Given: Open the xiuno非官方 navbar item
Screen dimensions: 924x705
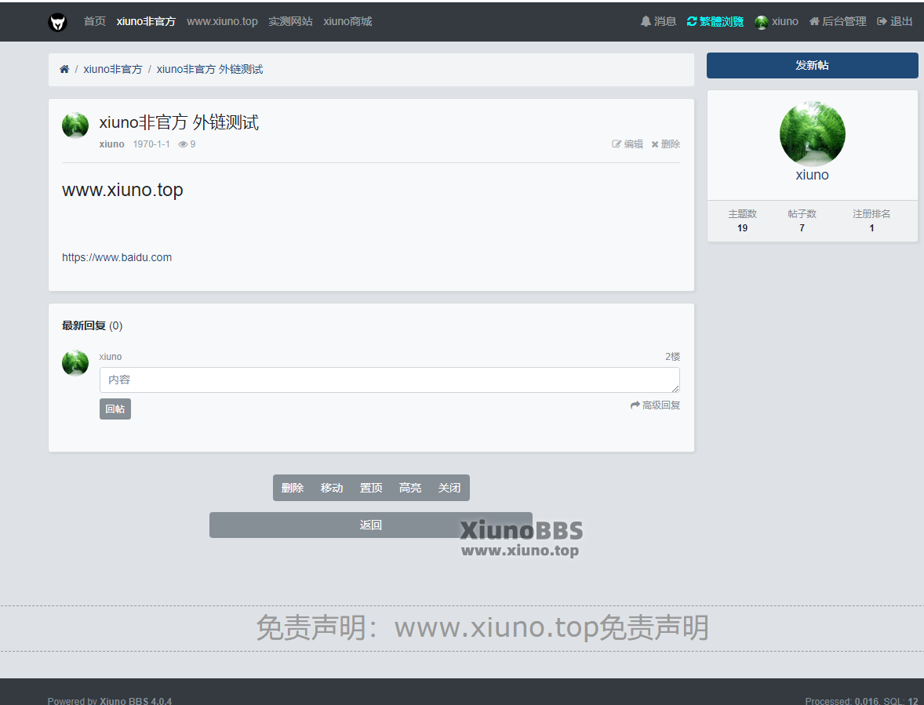Looking at the screenshot, I should click(x=146, y=22).
